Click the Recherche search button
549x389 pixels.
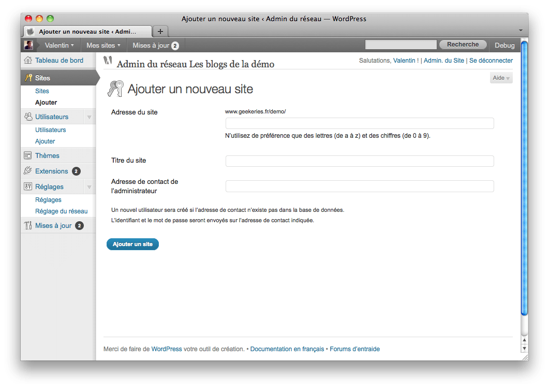tap(463, 45)
